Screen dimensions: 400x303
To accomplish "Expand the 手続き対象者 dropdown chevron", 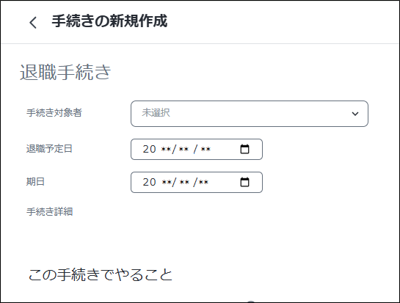I will pos(355,114).
